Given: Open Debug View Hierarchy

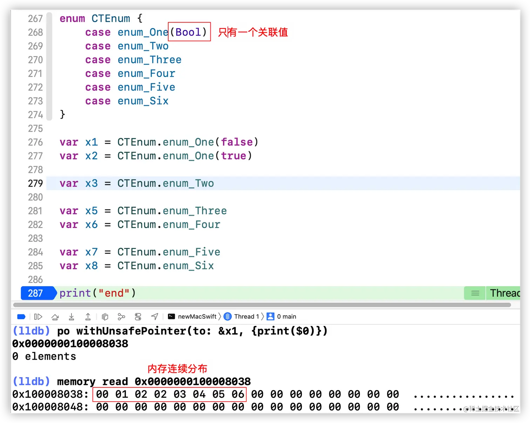Looking at the screenshot, I should (x=105, y=316).
